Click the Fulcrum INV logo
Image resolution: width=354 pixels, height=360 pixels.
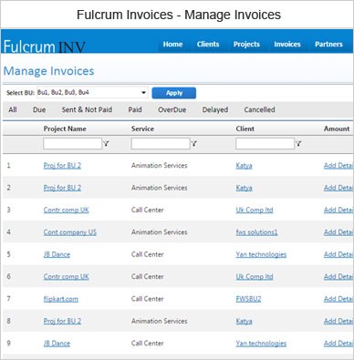45,46
